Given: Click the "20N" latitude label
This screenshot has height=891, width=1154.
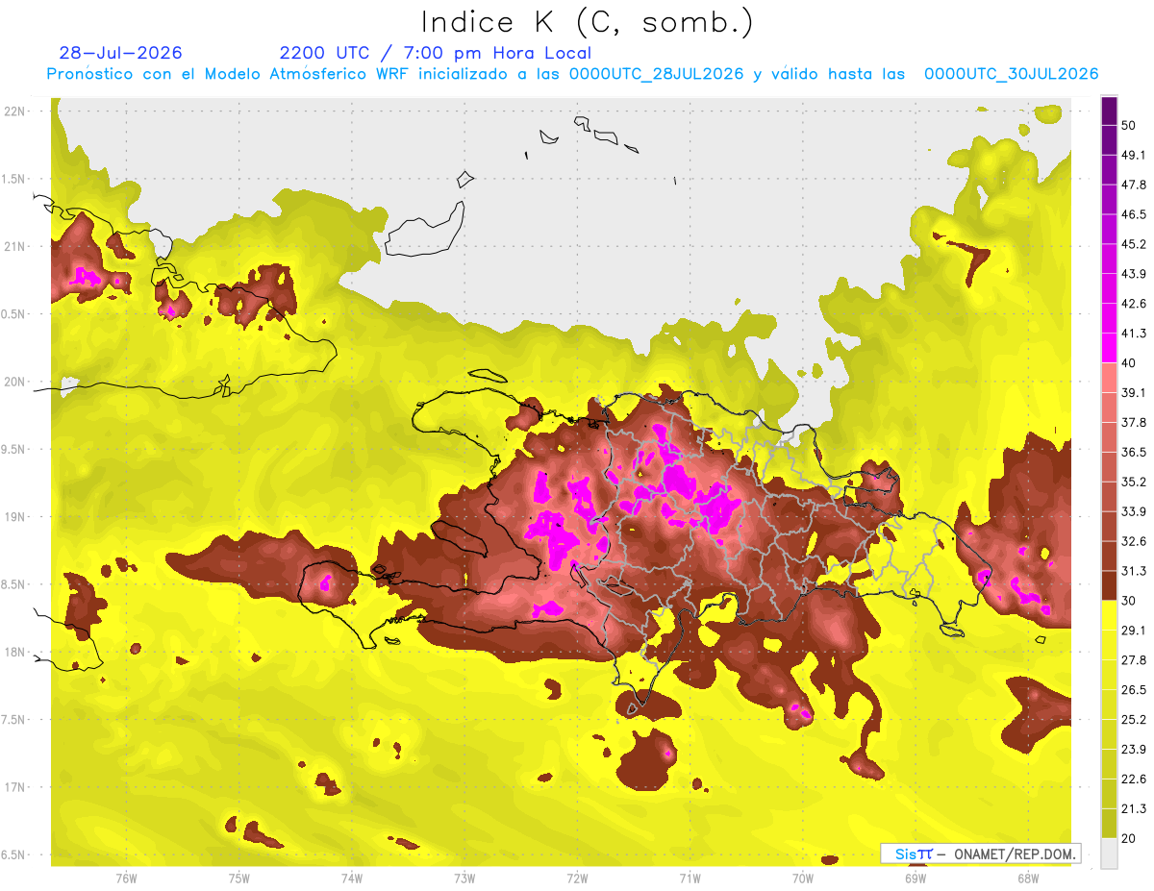Looking at the screenshot, I should [16, 382].
